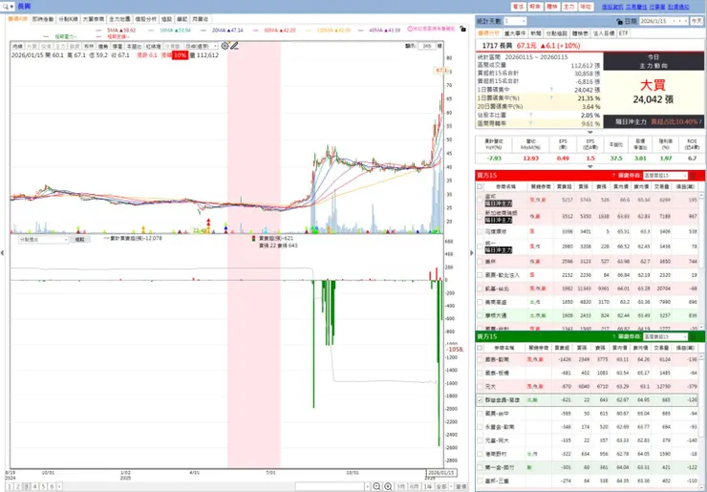
Task: Click dark green square icon in 賣方15 header
Action: pos(693,337)
